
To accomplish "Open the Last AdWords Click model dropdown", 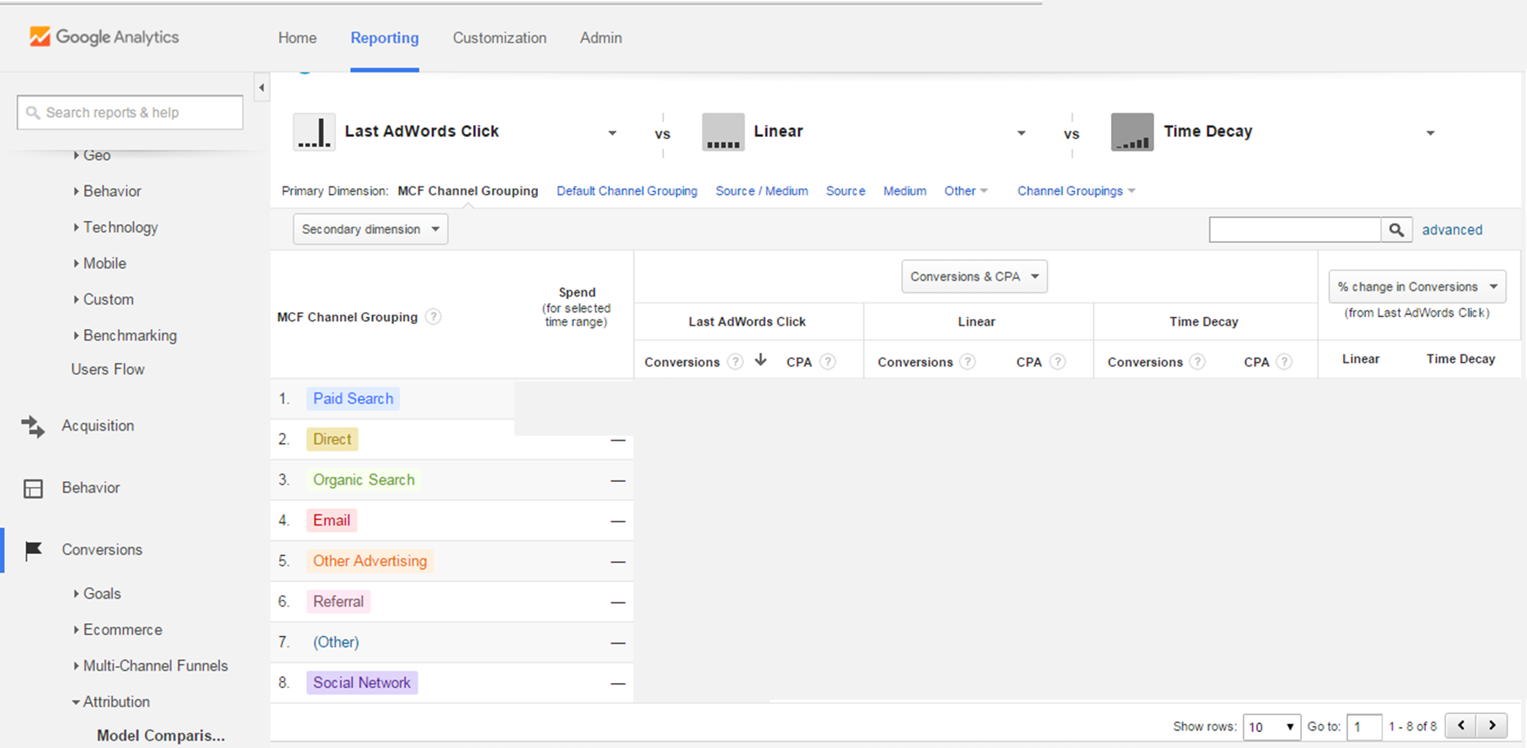I will point(612,133).
